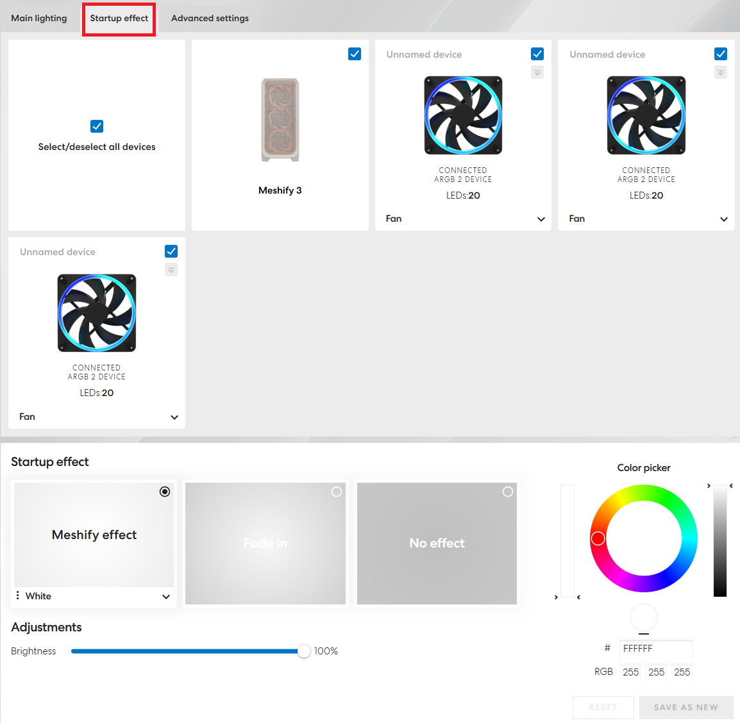Click the Brightness label

(x=33, y=651)
